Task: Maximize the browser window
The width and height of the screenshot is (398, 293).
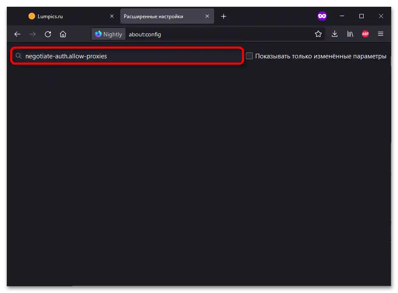Action: 362,16
